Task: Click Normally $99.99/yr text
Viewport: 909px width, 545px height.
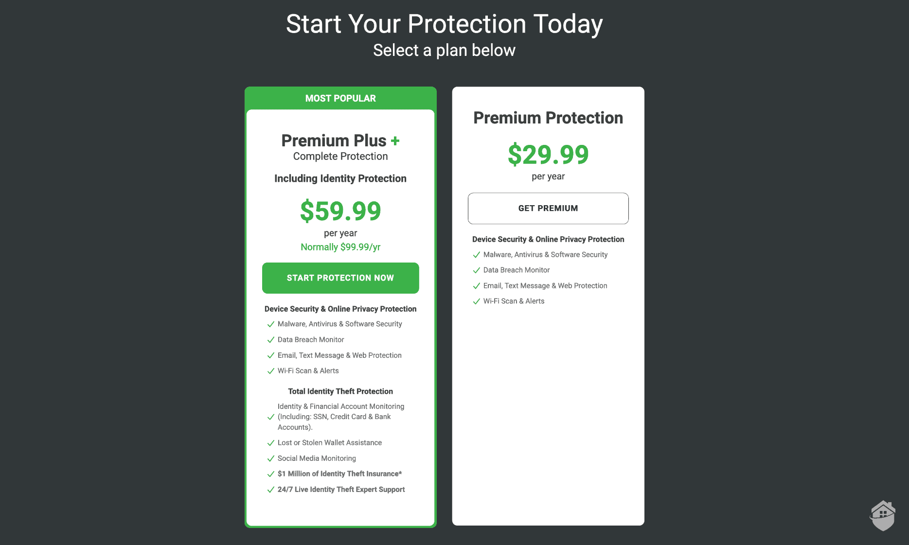Action: click(x=340, y=247)
